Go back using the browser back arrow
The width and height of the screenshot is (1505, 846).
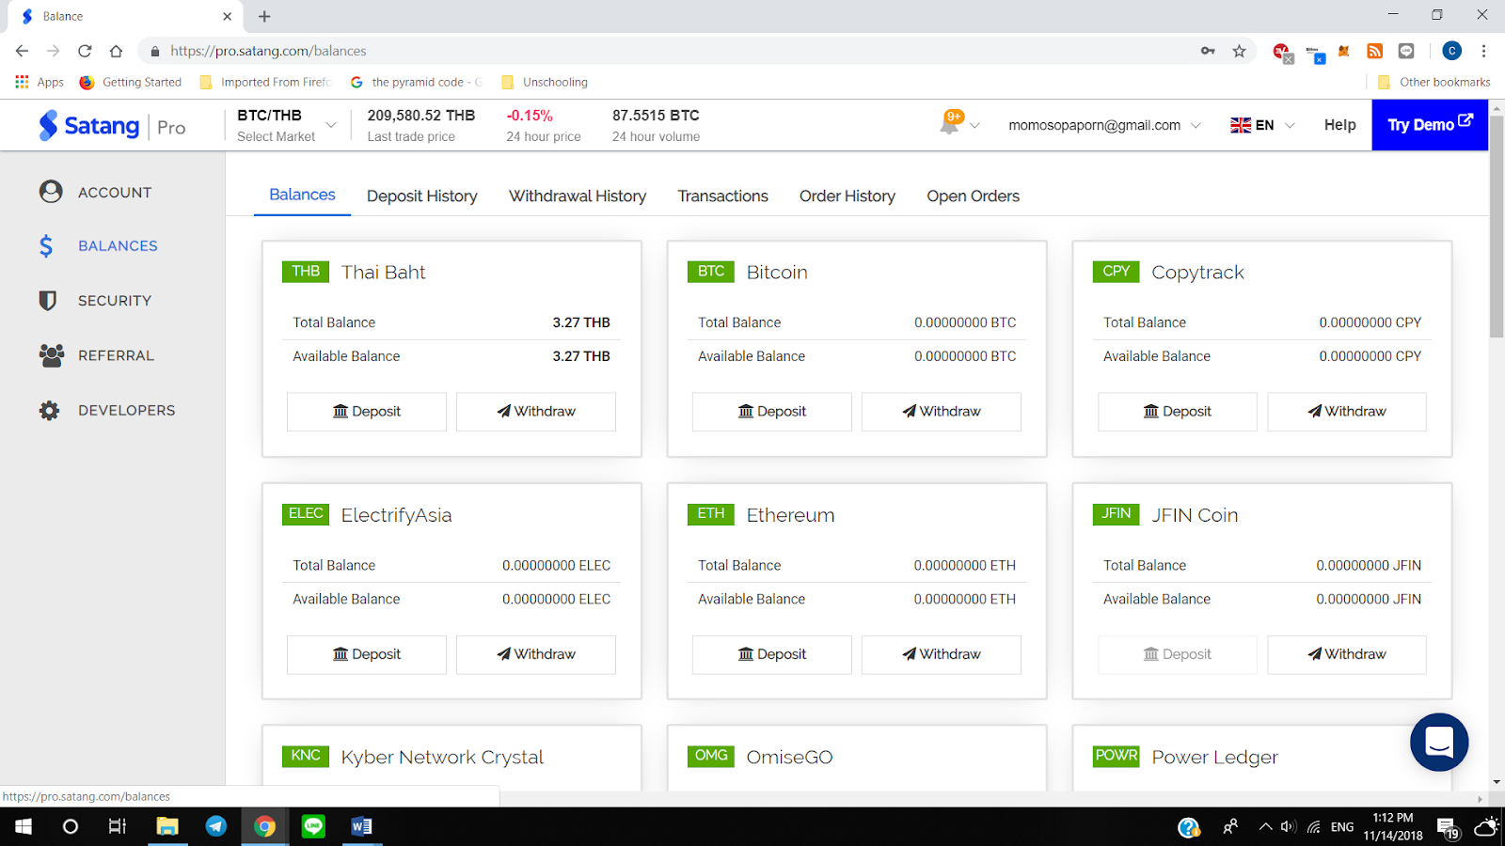(x=22, y=51)
